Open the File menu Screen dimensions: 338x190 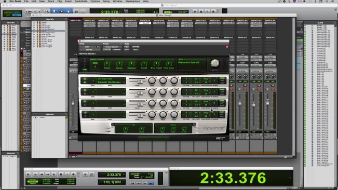[26, 1]
